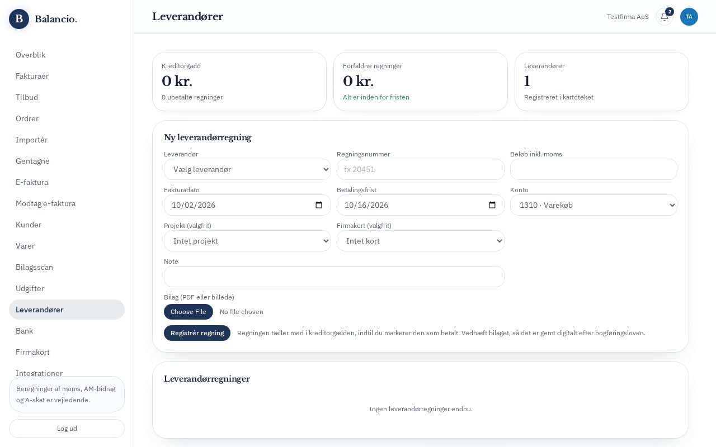The width and height of the screenshot is (716, 447).
Task: Open the Konto dropdown showing 1310 · Varekøb
Action: [593, 205]
